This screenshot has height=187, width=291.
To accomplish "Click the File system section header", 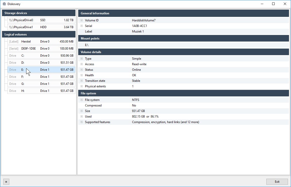I will [184, 93].
